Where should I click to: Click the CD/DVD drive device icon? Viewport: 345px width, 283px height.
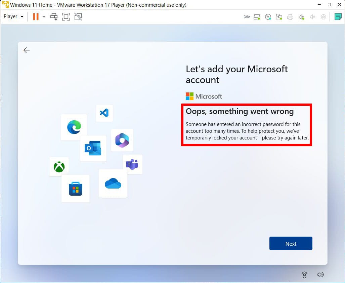(x=268, y=17)
